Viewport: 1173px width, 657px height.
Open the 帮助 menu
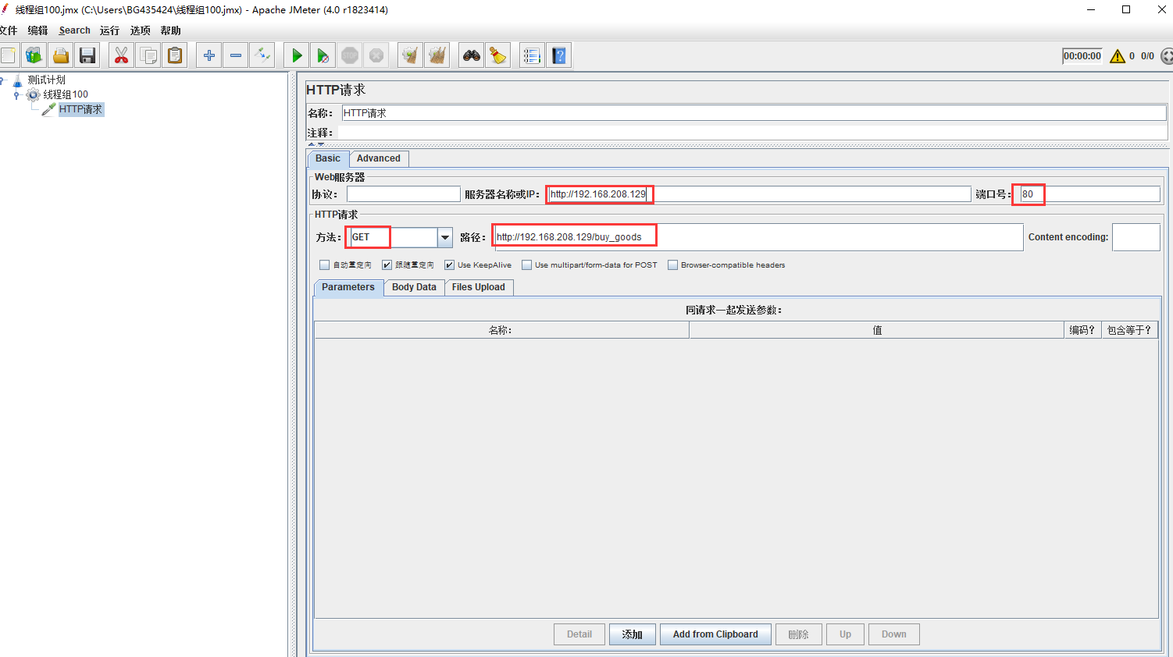click(170, 30)
